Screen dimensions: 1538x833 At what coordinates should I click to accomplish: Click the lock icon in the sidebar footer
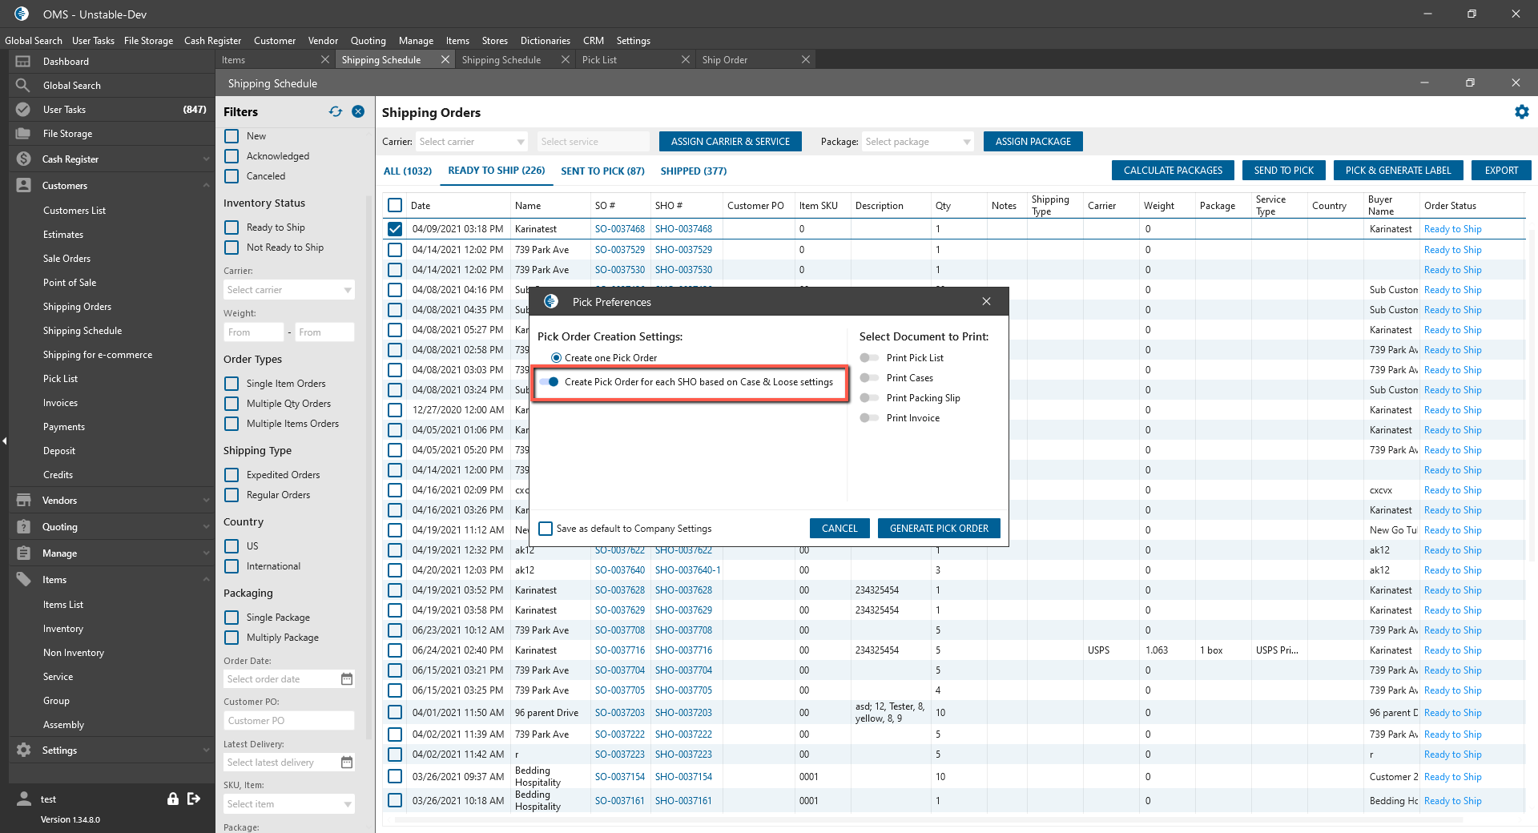coord(172,799)
